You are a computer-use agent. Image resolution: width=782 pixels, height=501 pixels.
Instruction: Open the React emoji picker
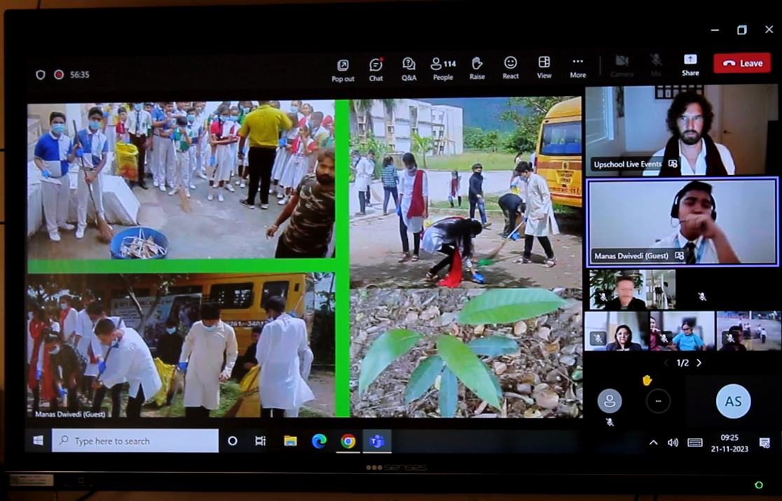point(511,68)
